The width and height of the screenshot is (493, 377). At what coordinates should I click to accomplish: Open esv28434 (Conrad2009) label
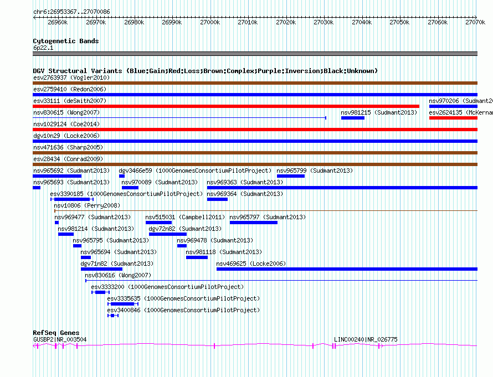pyautogui.click(x=68, y=159)
